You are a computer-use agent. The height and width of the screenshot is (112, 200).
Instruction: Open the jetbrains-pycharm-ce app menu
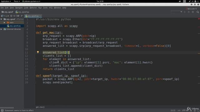(x=31, y=1)
